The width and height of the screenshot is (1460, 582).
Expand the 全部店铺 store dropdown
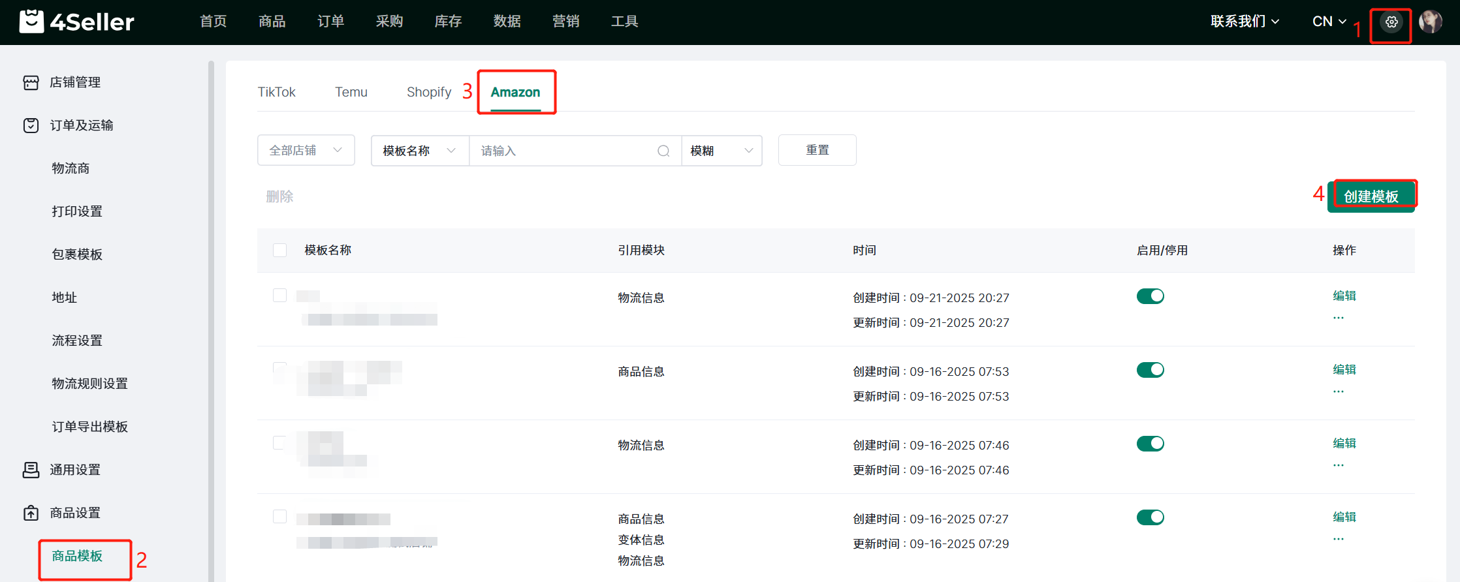tap(306, 150)
